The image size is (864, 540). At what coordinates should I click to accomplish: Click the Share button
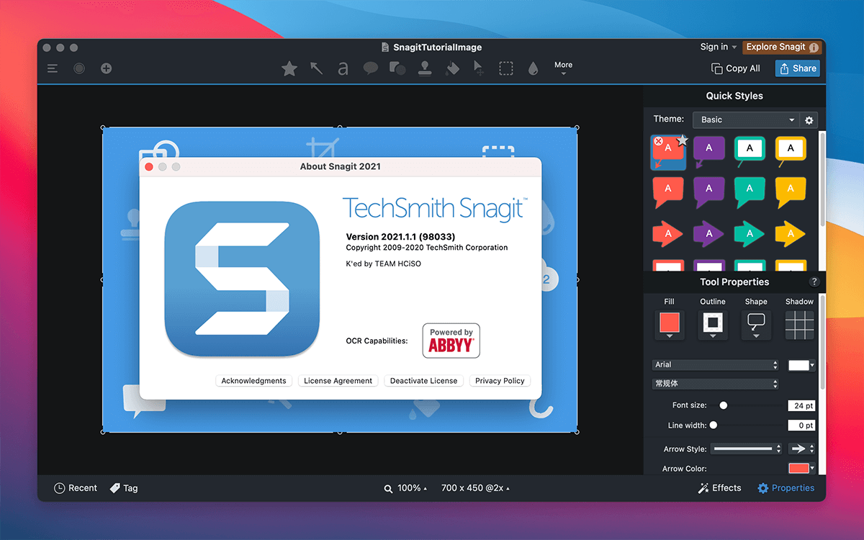click(x=798, y=68)
